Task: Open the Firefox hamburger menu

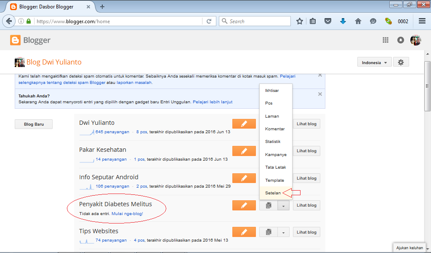Action: [x=422, y=21]
